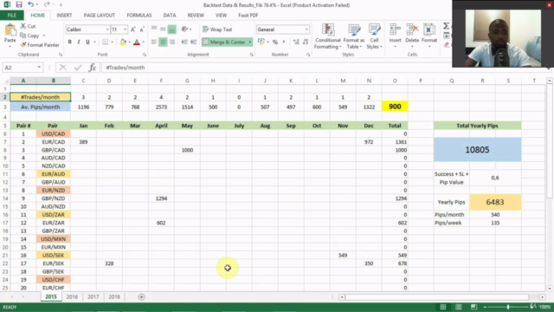Click the Accounting Number Format icon

click(x=261, y=42)
